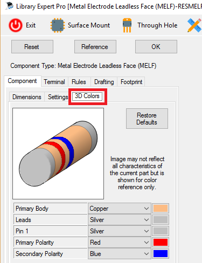Switch to the Drafting tab
The width and height of the screenshot is (202, 263).
point(104,82)
